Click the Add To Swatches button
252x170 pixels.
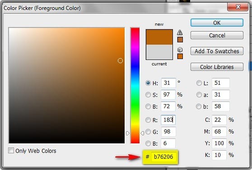(217, 51)
